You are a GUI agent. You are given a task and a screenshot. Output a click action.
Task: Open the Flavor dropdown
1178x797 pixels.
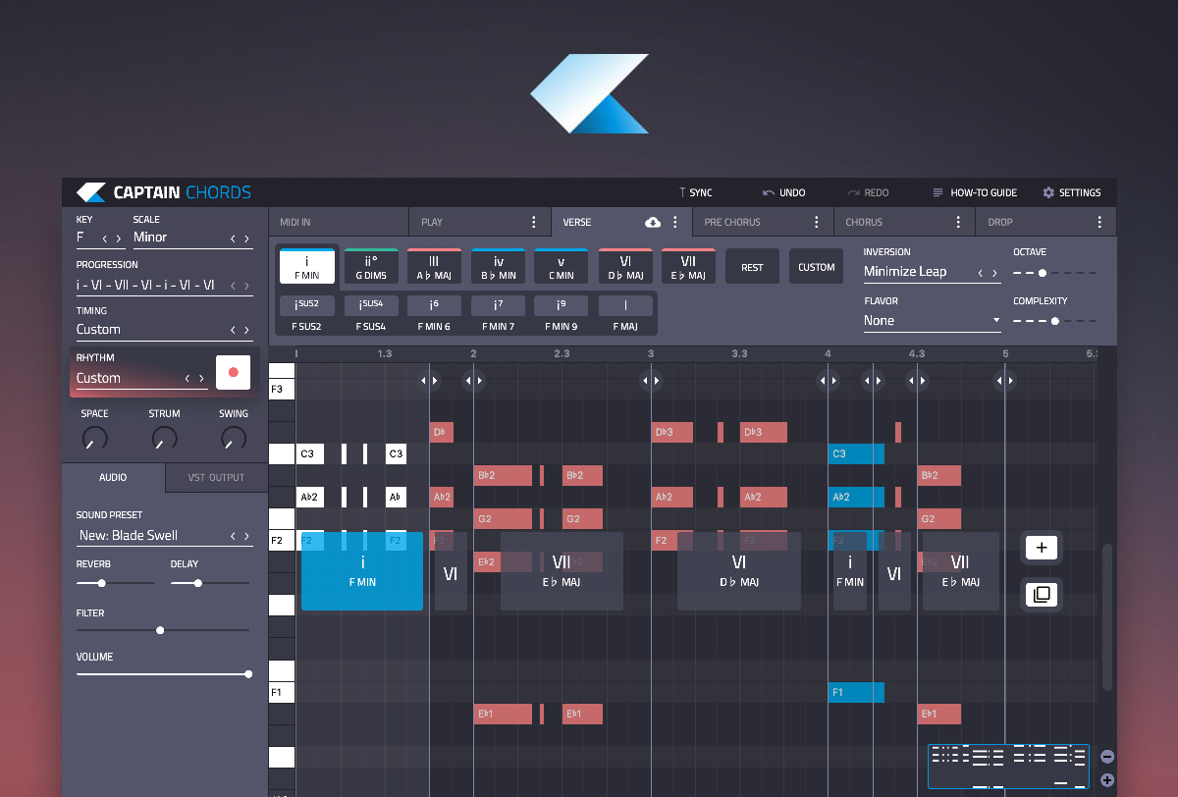coord(932,321)
